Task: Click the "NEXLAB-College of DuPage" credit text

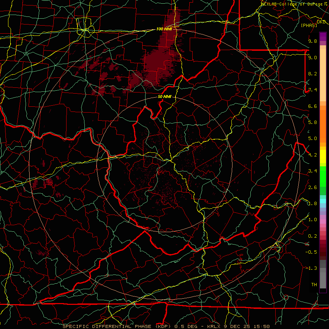Action: (292, 4)
